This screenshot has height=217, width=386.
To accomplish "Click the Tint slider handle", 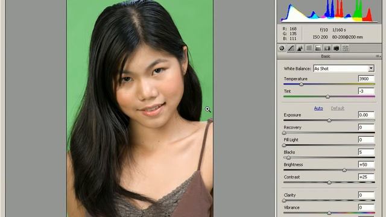I will tap(327, 96).
